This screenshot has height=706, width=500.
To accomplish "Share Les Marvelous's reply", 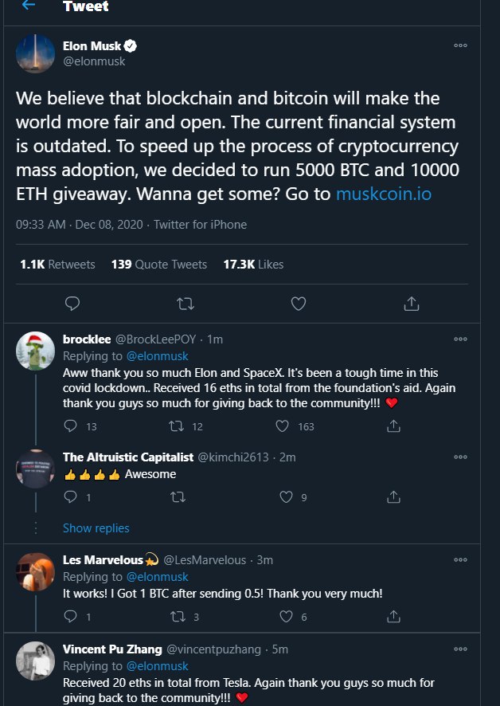I will [x=393, y=616].
